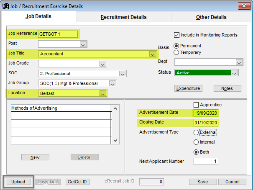Open the Status dropdown showing Active
Screen dimensions: 253x190
coord(235,73)
